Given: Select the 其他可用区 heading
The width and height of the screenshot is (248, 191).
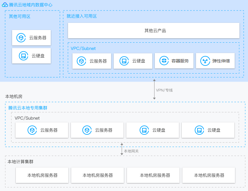Looking at the screenshot, I should [20, 16].
